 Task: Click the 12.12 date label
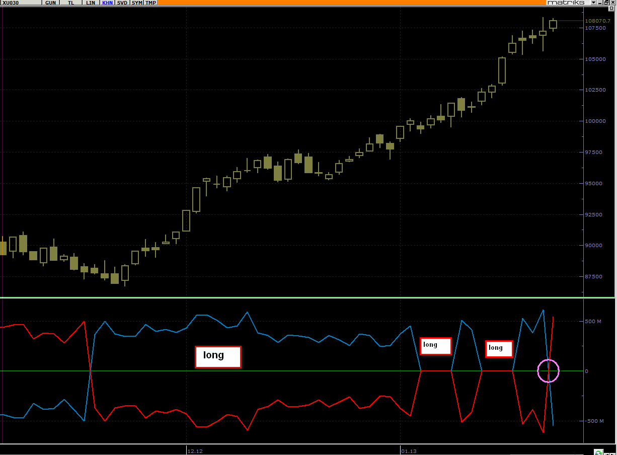tap(195, 451)
